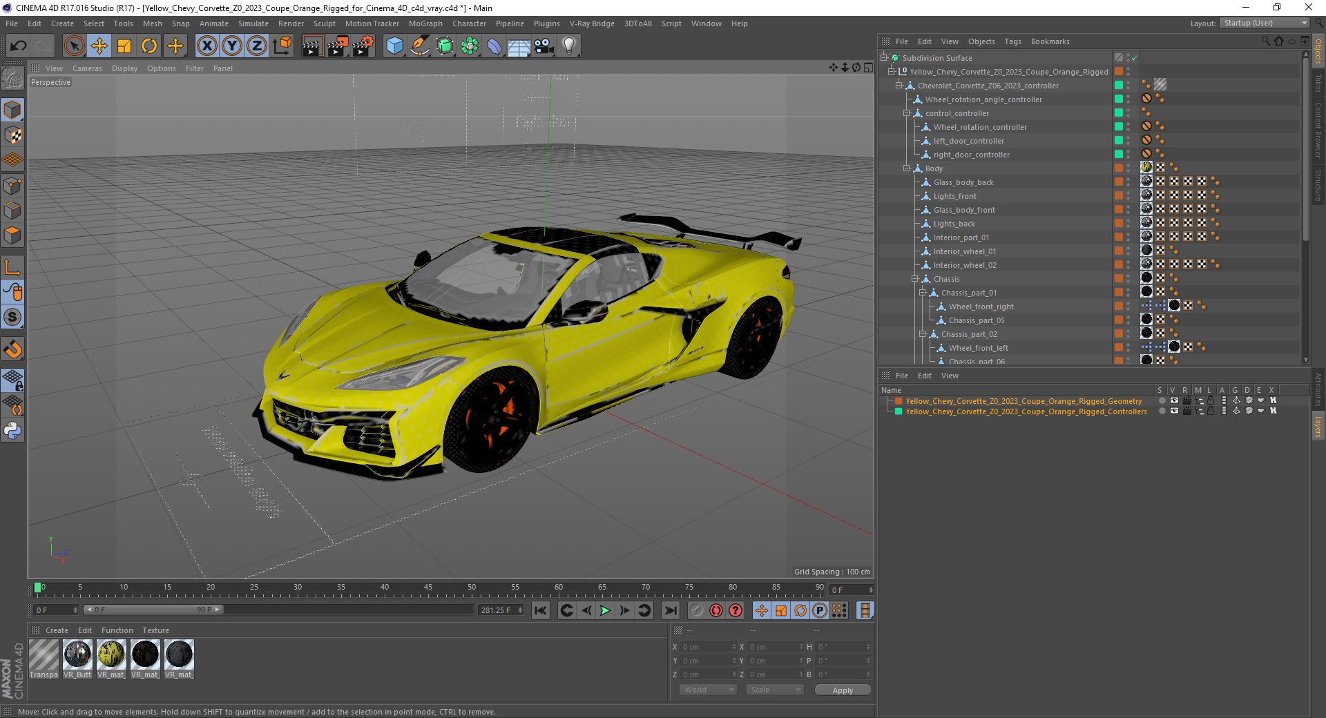Image resolution: width=1326 pixels, height=718 pixels.
Task: Go to end of animation button
Action: click(670, 610)
